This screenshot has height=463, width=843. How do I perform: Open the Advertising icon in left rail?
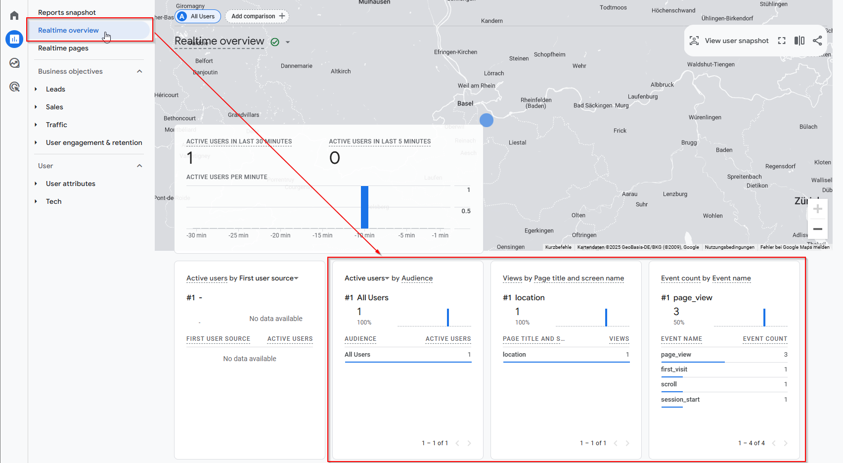tap(14, 87)
